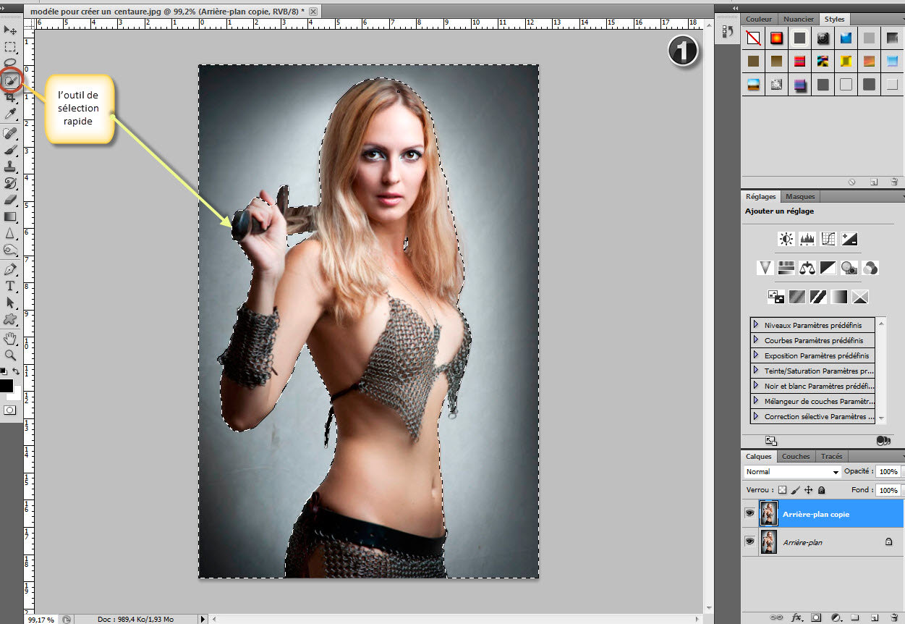The image size is (905, 624).
Task: Expand Niveaux Paramètres prédéfinis
Action: (756, 325)
